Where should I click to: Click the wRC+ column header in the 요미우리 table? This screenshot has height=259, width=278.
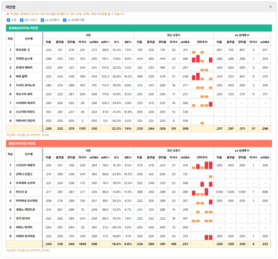coord(105,42)
